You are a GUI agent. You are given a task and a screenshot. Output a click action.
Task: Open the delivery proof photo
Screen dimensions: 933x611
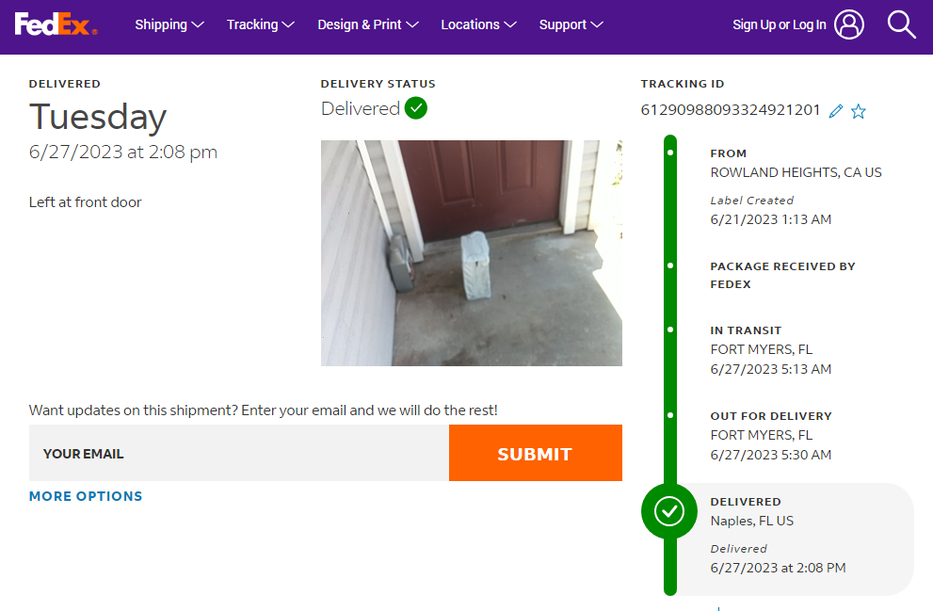pyautogui.click(x=471, y=252)
